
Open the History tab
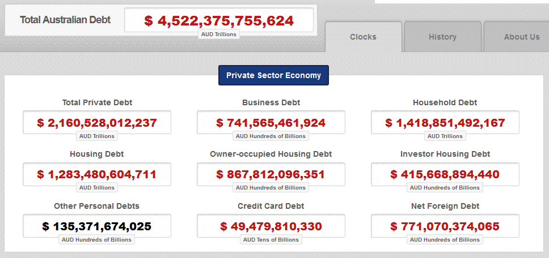tap(442, 37)
